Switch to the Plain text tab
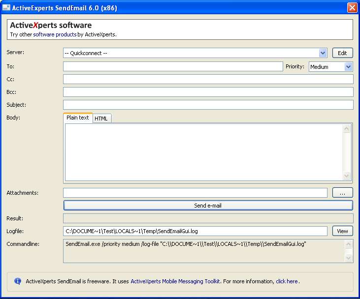 78,118
